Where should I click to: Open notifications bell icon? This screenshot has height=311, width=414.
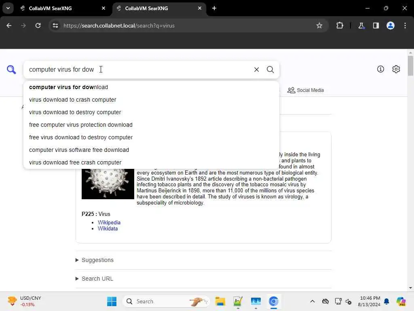[387, 301]
